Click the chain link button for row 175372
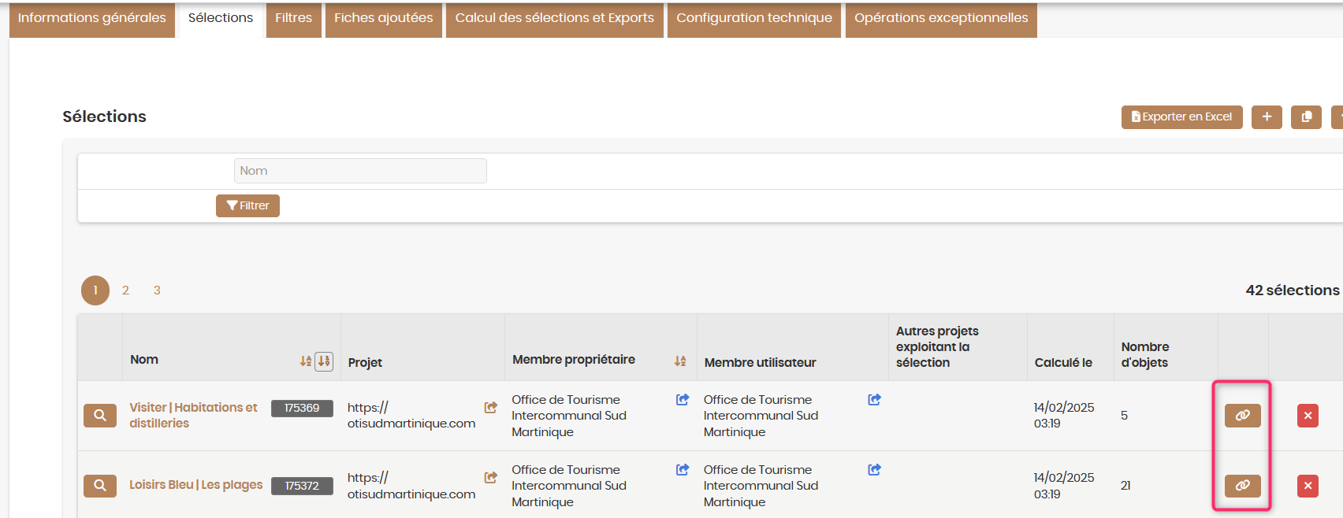 click(x=1242, y=485)
